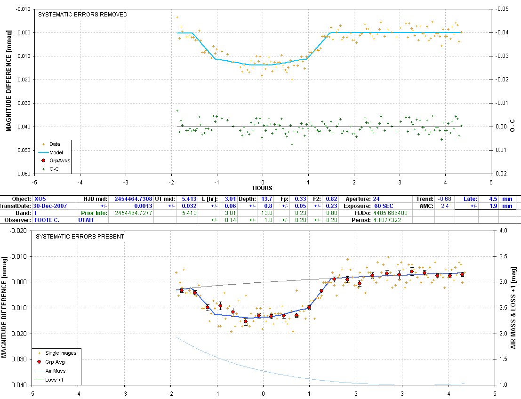Click the Object: label cell
Viewport: 521px width, 399px height.
(x=22, y=199)
